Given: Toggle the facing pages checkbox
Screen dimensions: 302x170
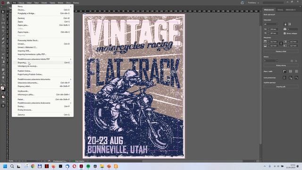Looking at the screenshot, I should (x=285, y=34).
